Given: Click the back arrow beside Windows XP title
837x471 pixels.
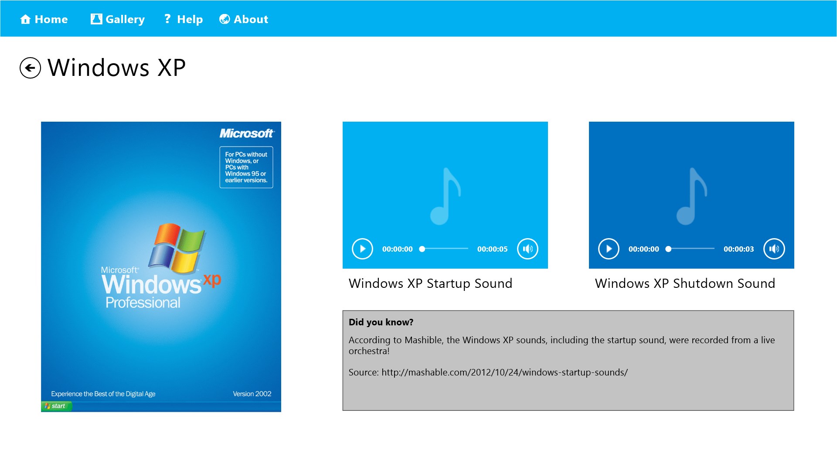Looking at the screenshot, I should pyautogui.click(x=30, y=68).
